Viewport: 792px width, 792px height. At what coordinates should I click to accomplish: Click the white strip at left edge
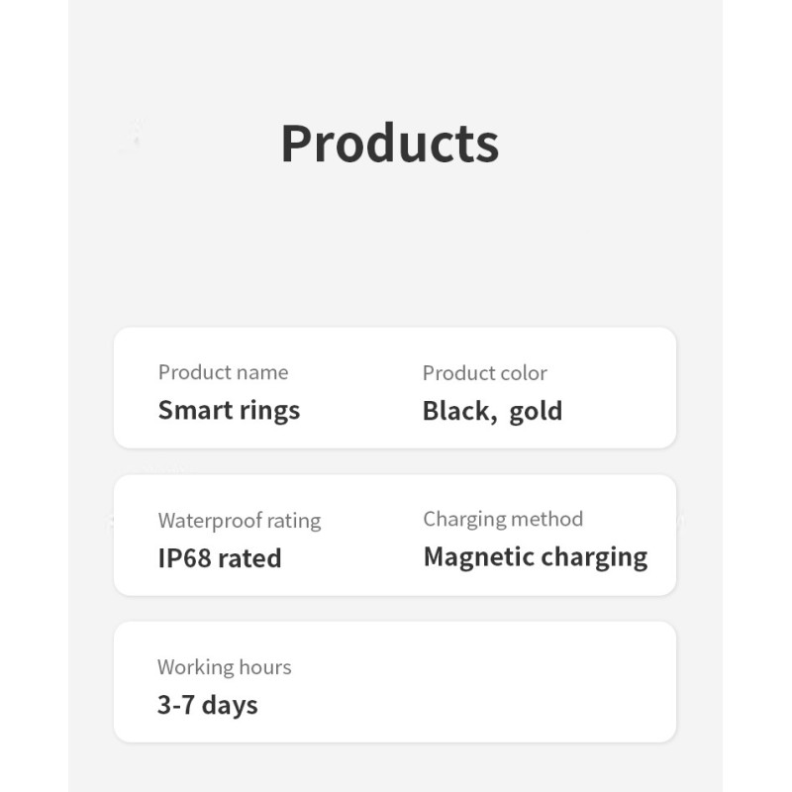34,396
